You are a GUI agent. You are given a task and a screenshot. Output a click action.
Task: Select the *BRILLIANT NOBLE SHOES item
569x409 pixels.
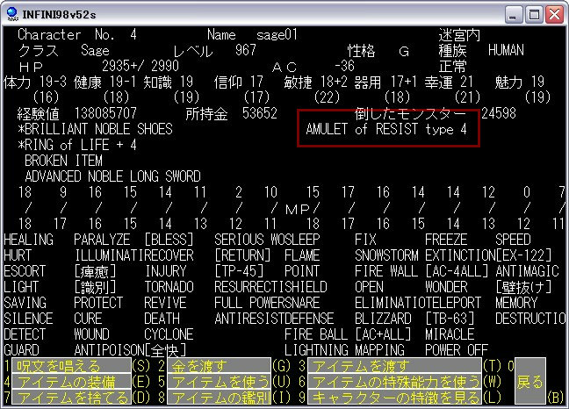pyautogui.click(x=96, y=129)
